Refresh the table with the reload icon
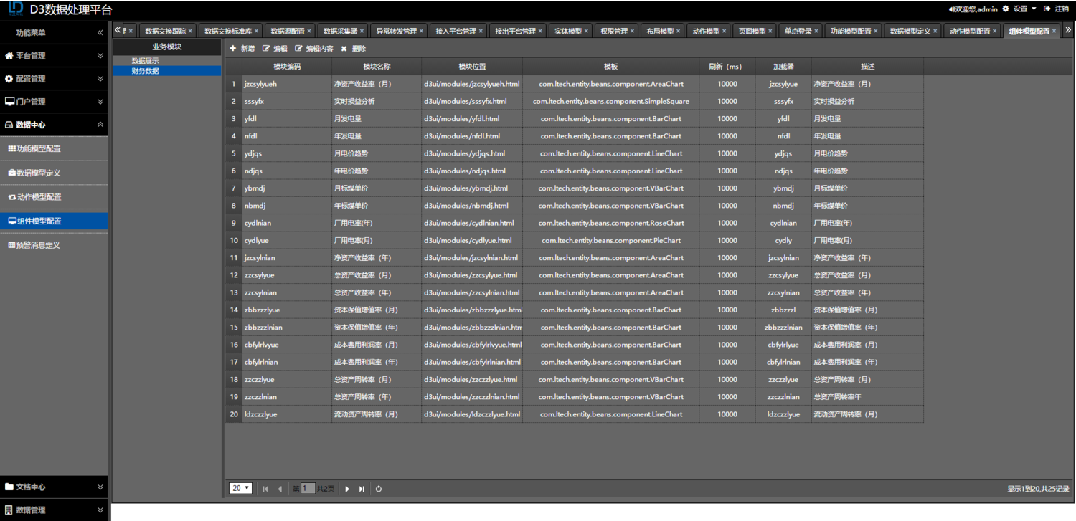This screenshot has width=1076, height=521. tap(379, 489)
